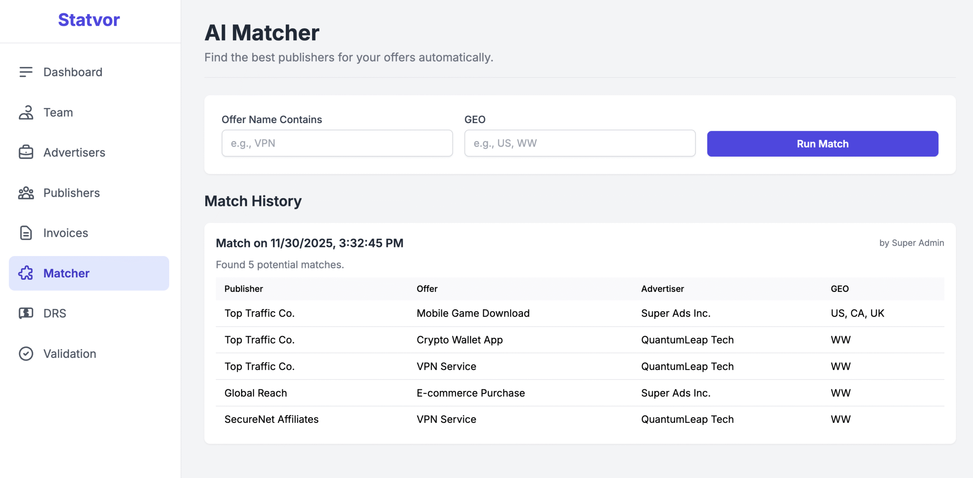Click inside the GEO input field
This screenshot has height=478, width=973.
[579, 143]
